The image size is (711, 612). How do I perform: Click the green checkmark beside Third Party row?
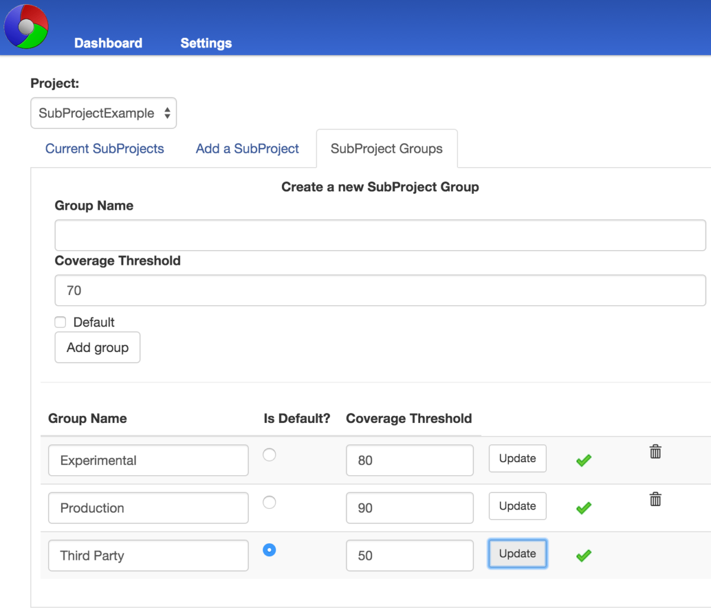click(583, 555)
